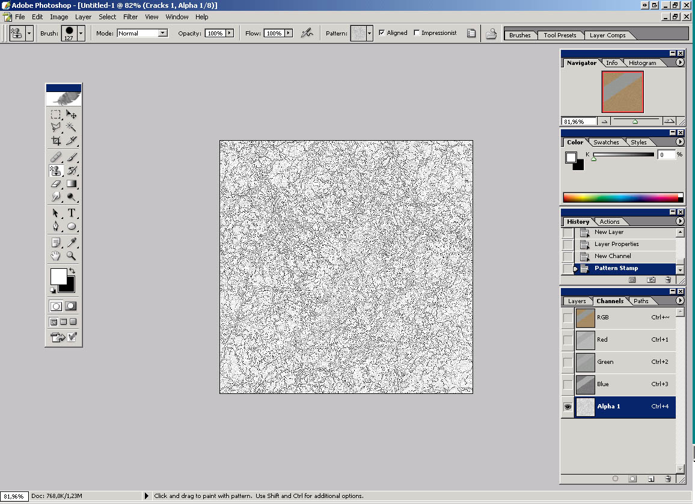Screen dimensions: 695x504
Task: Enable the Impressionist checkbox
Action: click(x=417, y=33)
